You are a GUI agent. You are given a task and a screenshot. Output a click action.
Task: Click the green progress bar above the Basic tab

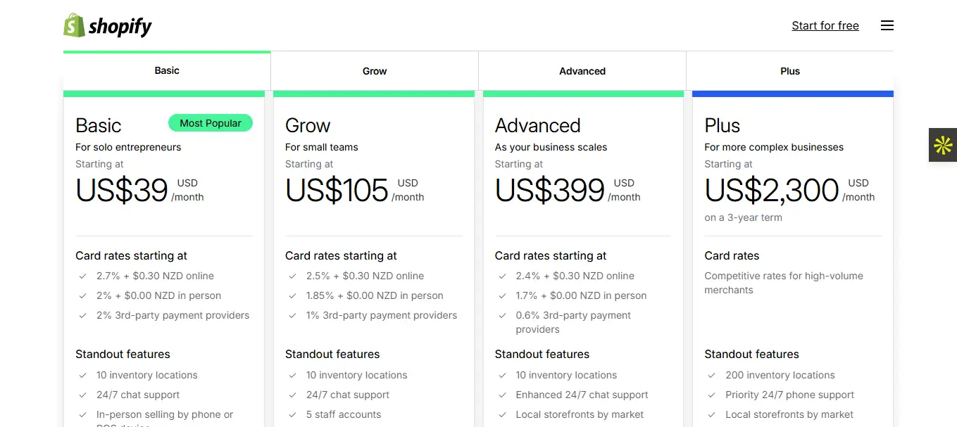point(167,51)
